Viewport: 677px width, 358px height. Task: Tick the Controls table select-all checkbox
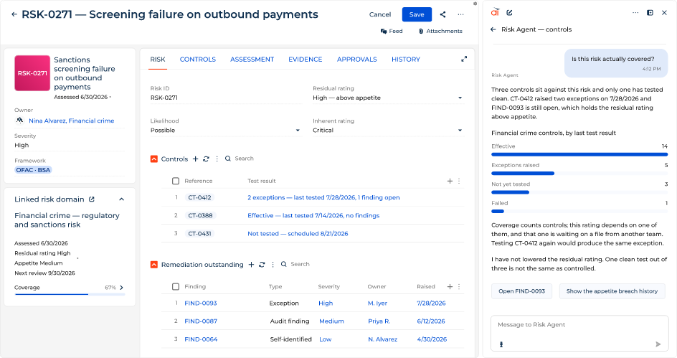pyautogui.click(x=176, y=181)
